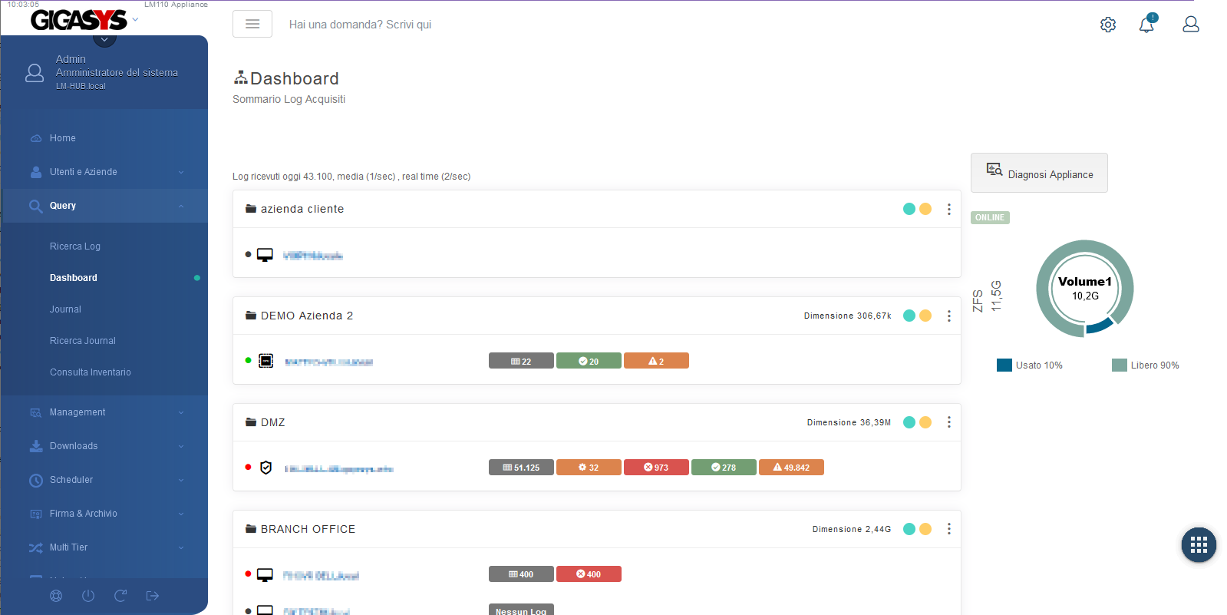Click the Scheduler clock icon
The image size is (1227, 615).
(x=35, y=480)
